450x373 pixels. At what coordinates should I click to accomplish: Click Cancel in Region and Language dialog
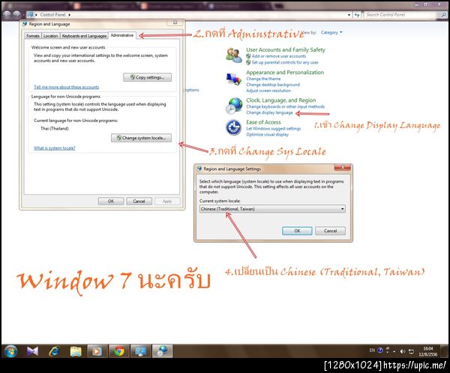point(139,201)
